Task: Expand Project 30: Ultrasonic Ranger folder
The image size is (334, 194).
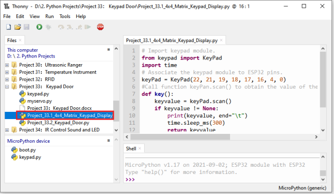Action: pyautogui.click(x=7, y=65)
